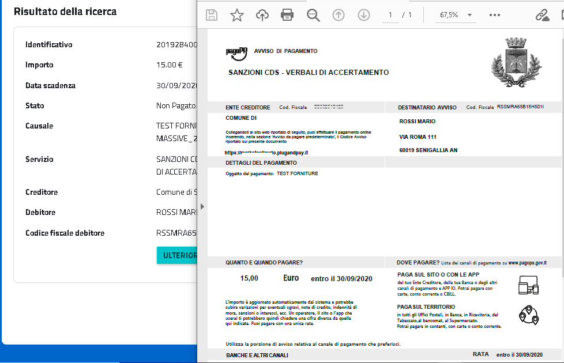Click the Risultato della ricerca heading
This screenshot has width=564, height=363.
65,12
